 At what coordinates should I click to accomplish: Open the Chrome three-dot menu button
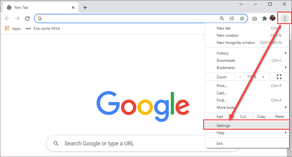point(285,18)
